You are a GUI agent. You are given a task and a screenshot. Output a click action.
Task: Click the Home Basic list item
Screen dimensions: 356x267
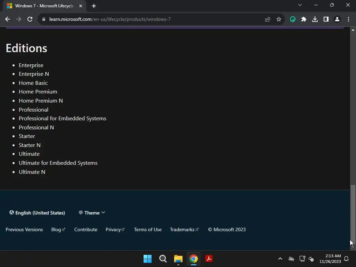(33, 83)
